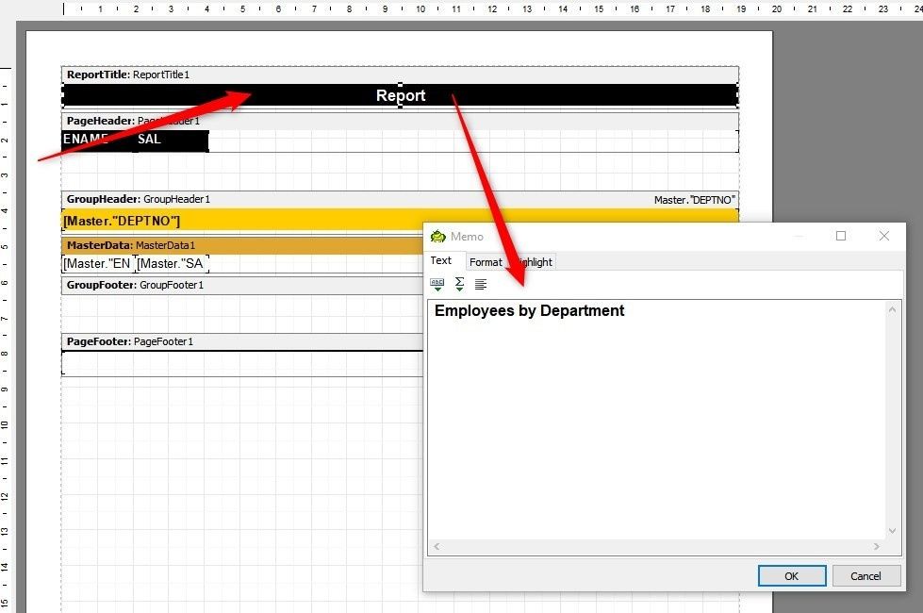Click the memo scrollbar down arrow

(892, 529)
